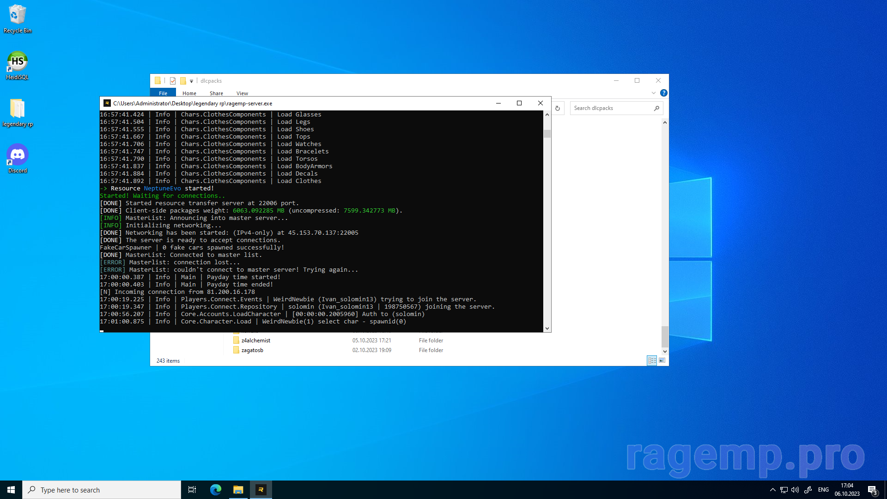The image size is (887, 499).
Task: Click the taskbar search box
Action: 102,490
